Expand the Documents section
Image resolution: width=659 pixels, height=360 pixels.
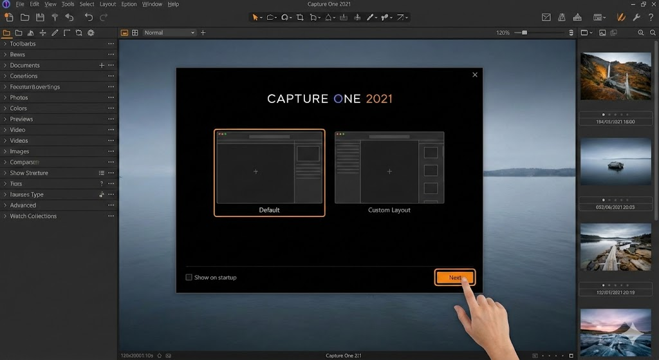pos(5,65)
